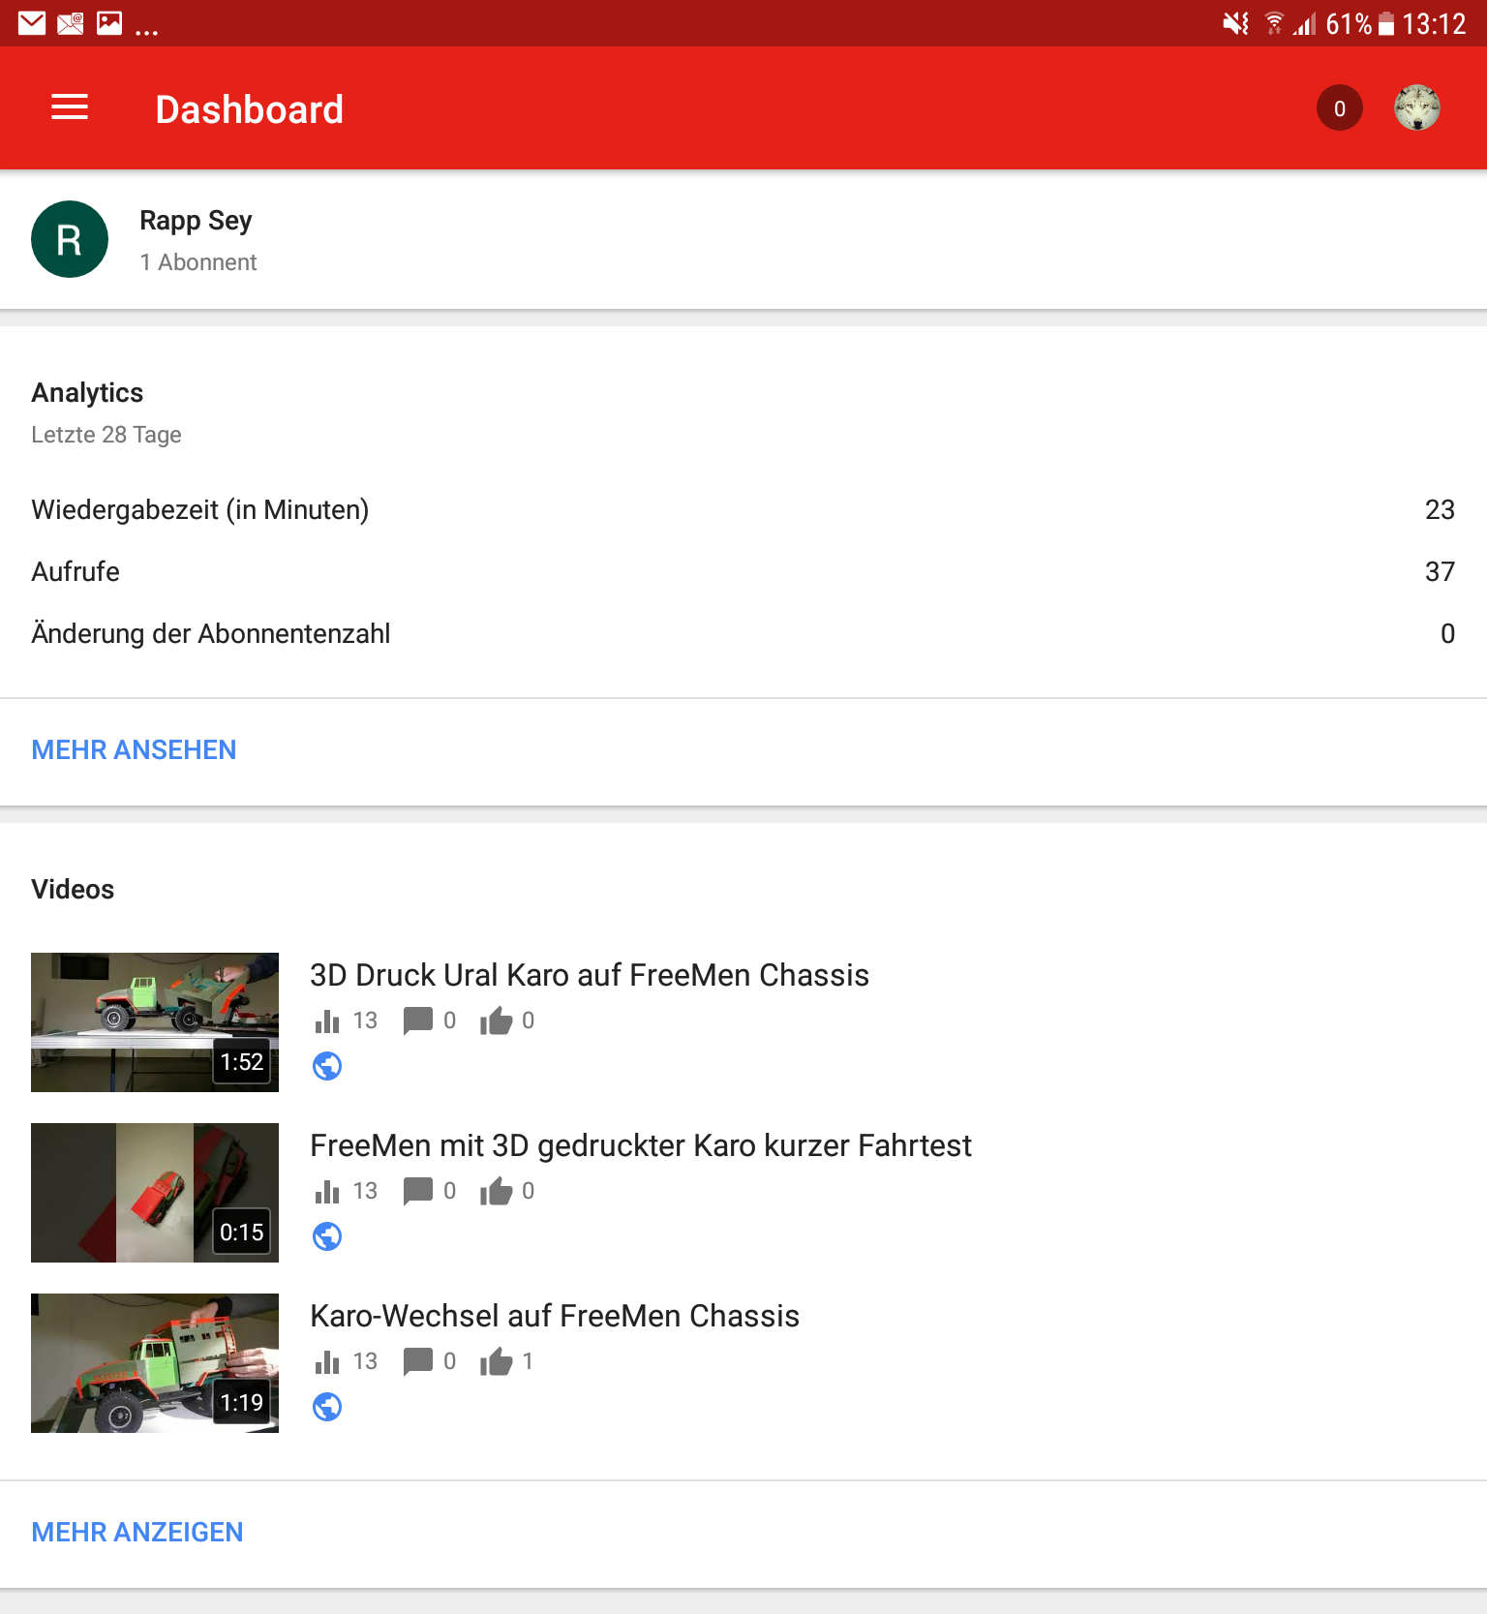Select the Wiedergabezeit (in Minuten) row
This screenshot has height=1614, width=1487.
pos(743,509)
